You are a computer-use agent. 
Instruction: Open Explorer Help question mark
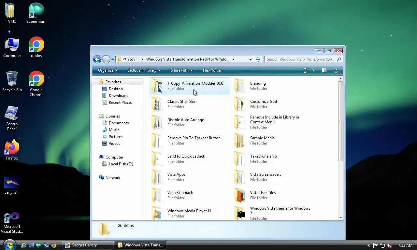[336, 70]
